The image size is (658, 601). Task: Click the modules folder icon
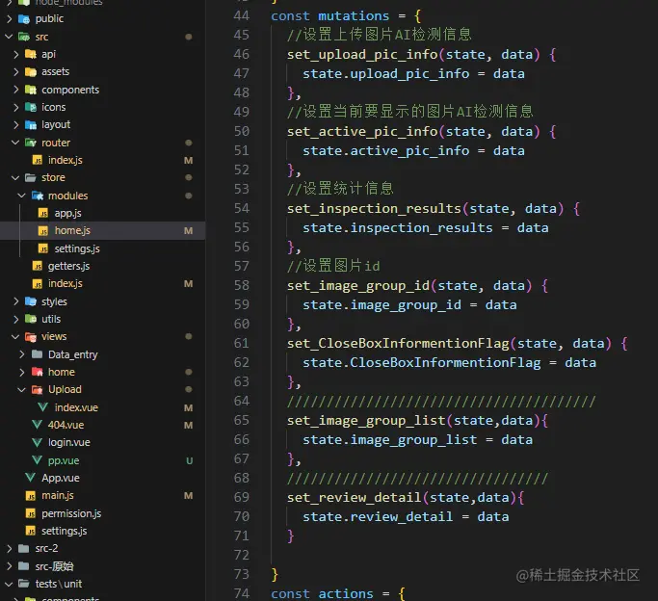(x=38, y=196)
